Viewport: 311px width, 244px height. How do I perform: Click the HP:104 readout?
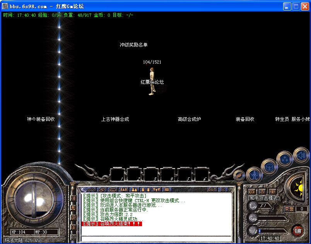(x=19, y=232)
